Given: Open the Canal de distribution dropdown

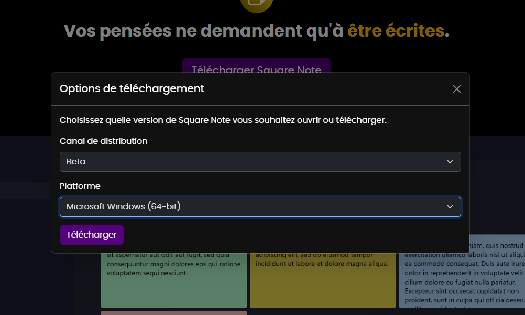Looking at the screenshot, I should coord(260,162).
